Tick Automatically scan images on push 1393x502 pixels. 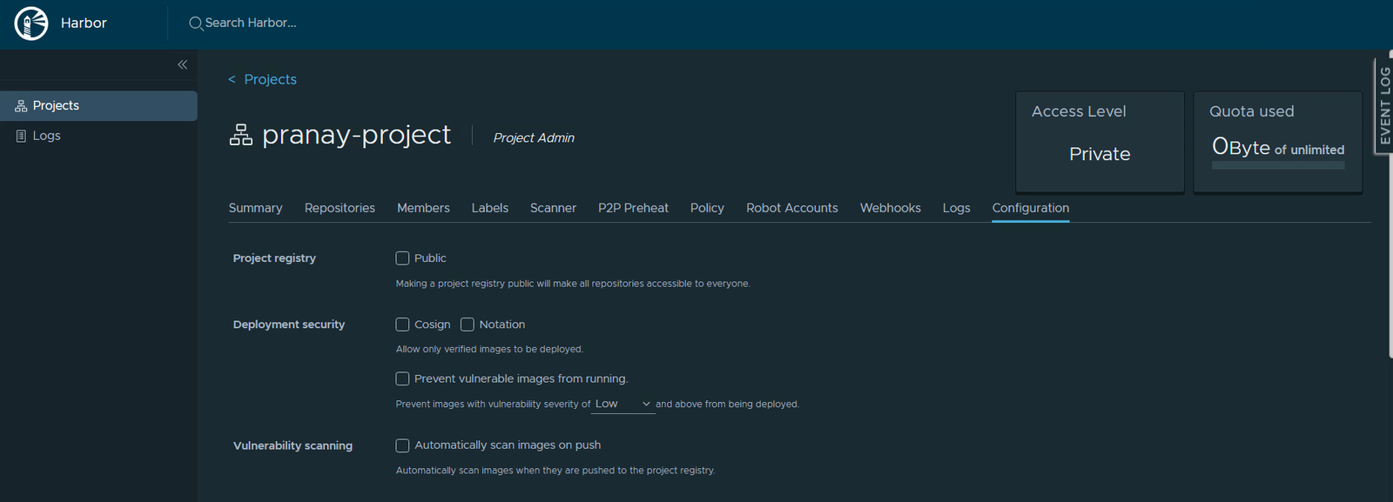(x=402, y=445)
